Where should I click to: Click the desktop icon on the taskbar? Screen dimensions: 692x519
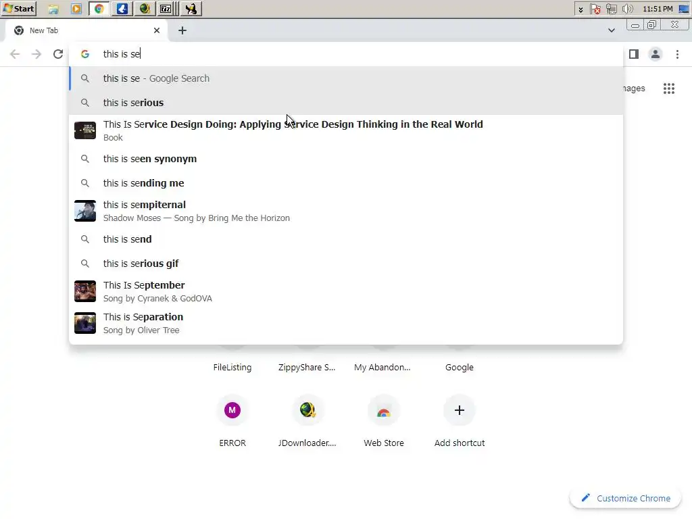coord(684,9)
